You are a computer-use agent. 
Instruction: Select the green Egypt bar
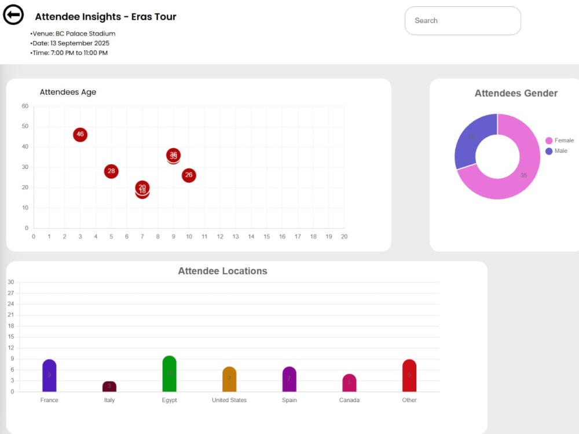coord(170,373)
